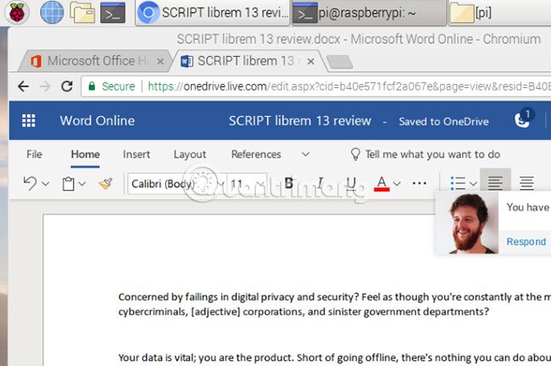Click the Undo button
Viewport: 551px width, 366px height.
point(30,183)
